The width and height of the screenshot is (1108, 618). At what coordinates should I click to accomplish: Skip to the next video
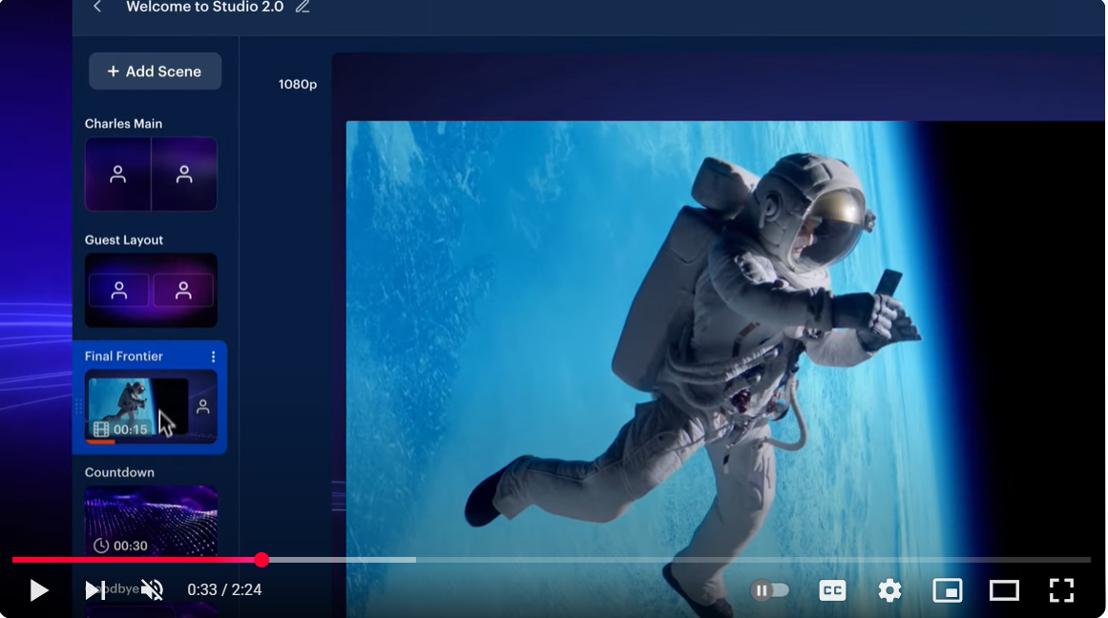[x=94, y=590]
